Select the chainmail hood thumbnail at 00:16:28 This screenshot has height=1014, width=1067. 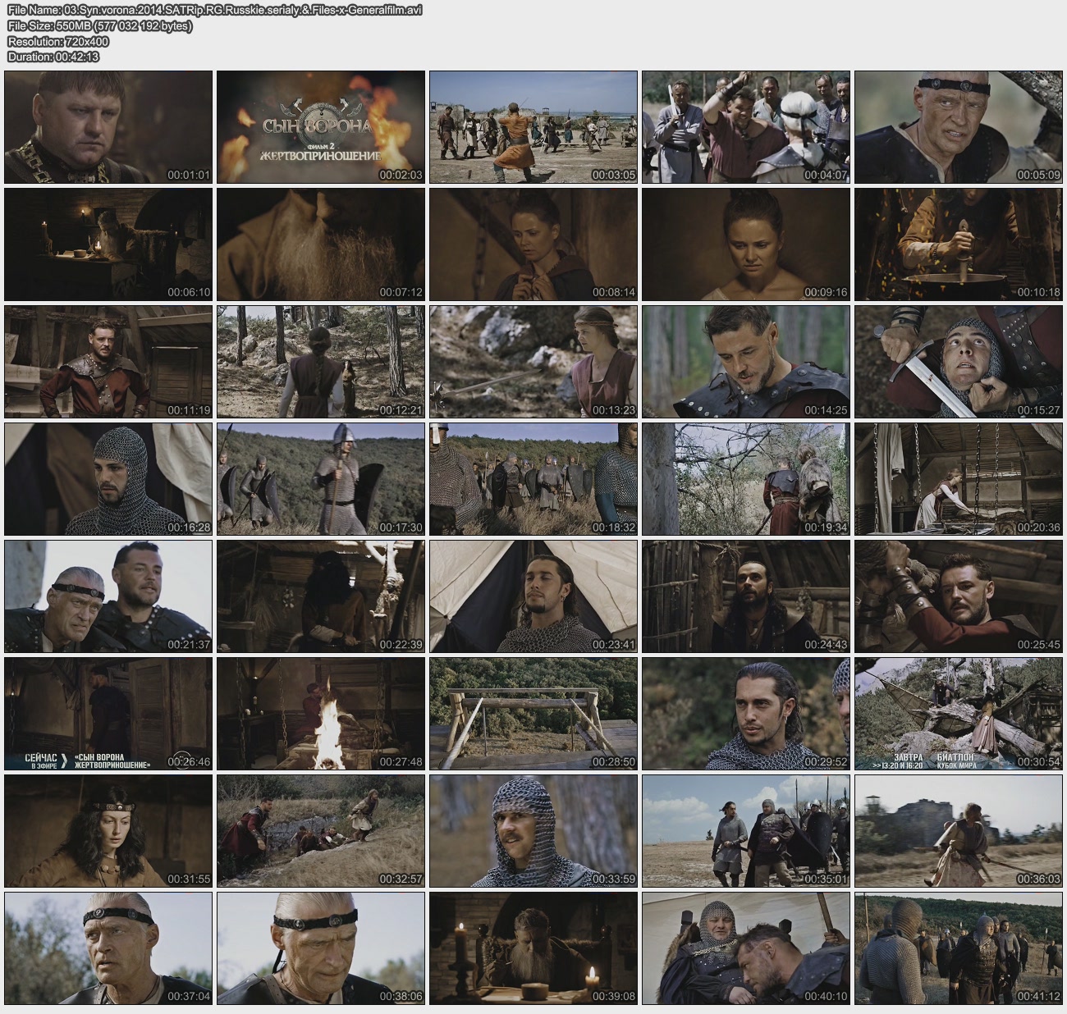click(x=108, y=479)
